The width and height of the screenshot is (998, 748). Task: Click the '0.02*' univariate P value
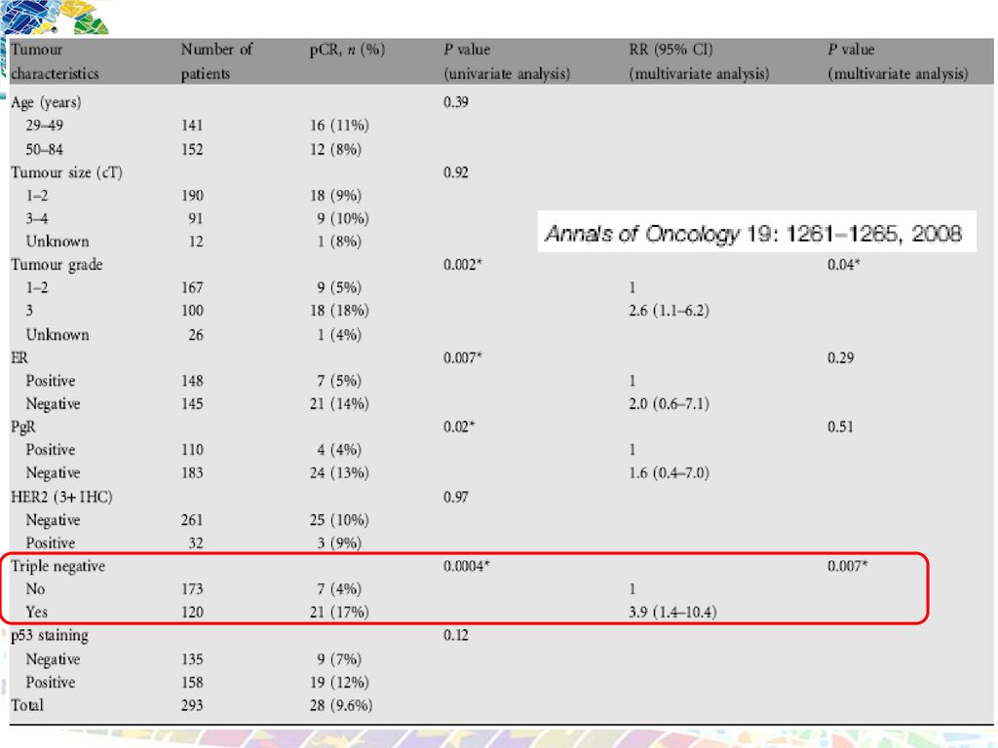pos(459,427)
